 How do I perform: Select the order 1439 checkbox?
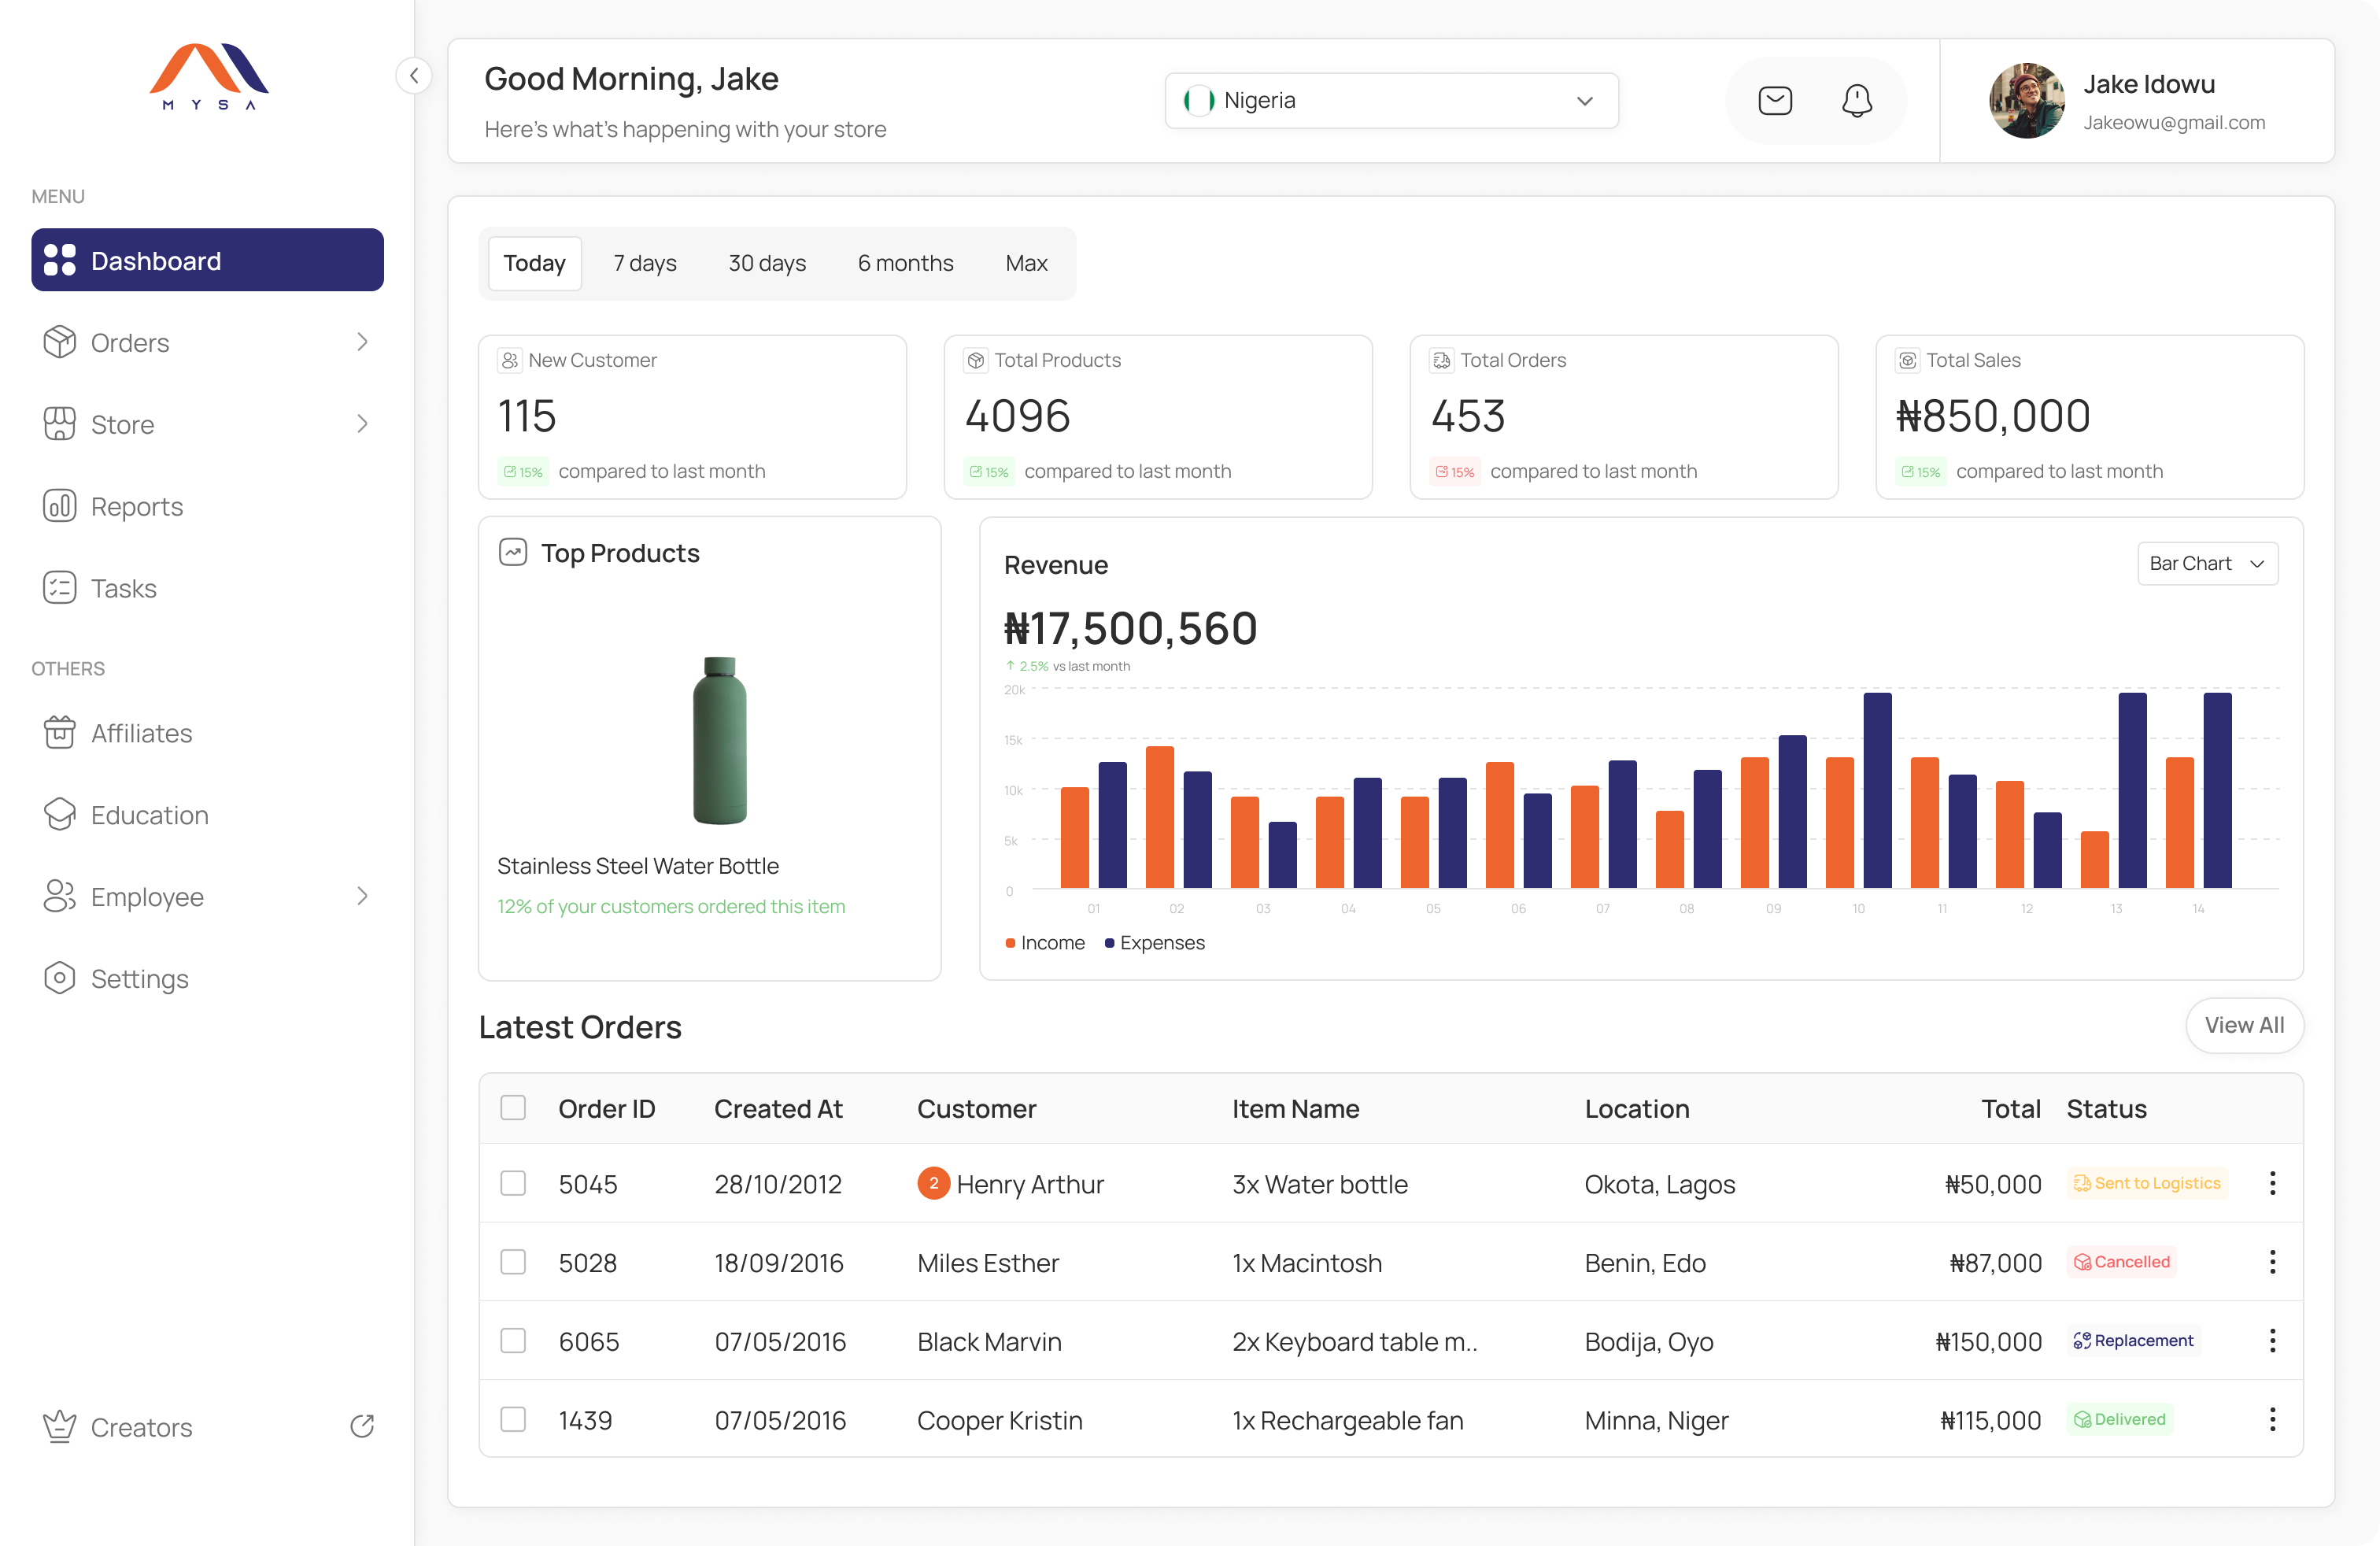513,1419
